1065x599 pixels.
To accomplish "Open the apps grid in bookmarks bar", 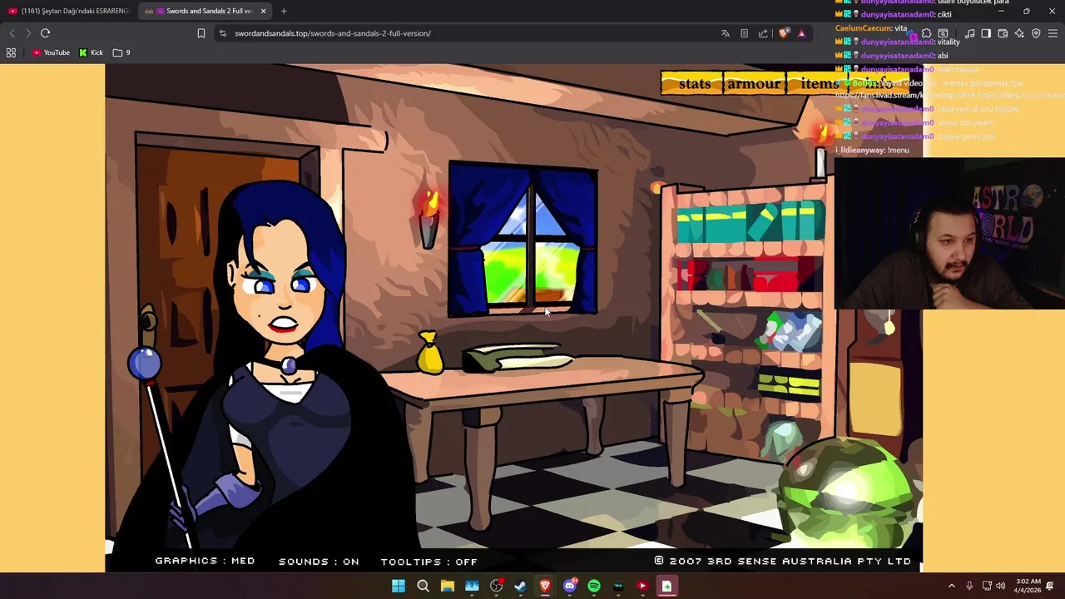I will click(x=11, y=52).
